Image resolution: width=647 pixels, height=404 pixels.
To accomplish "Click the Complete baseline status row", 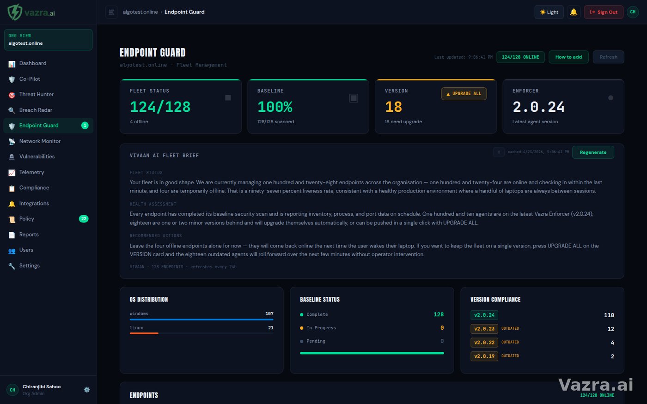I will [372, 314].
